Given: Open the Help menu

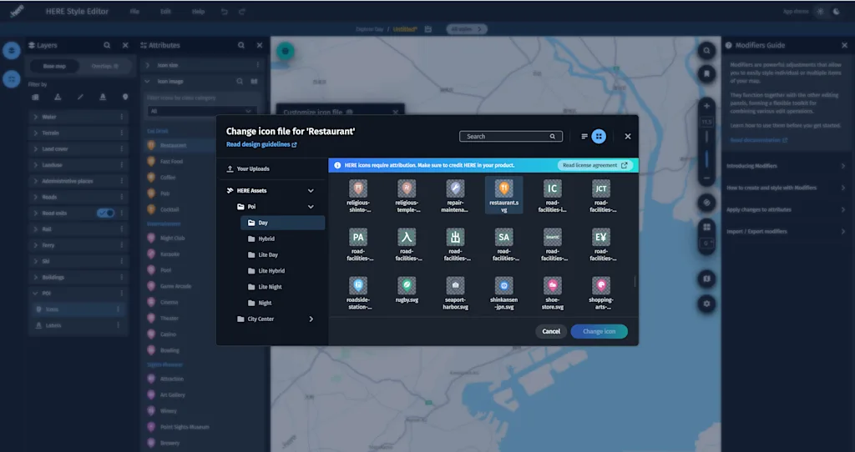Looking at the screenshot, I should tap(198, 12).
